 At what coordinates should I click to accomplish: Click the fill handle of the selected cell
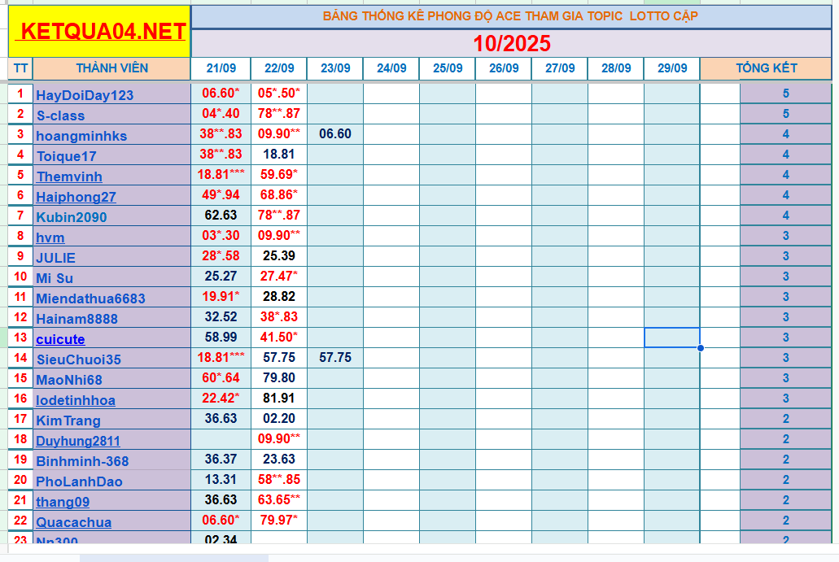[700, 348]
